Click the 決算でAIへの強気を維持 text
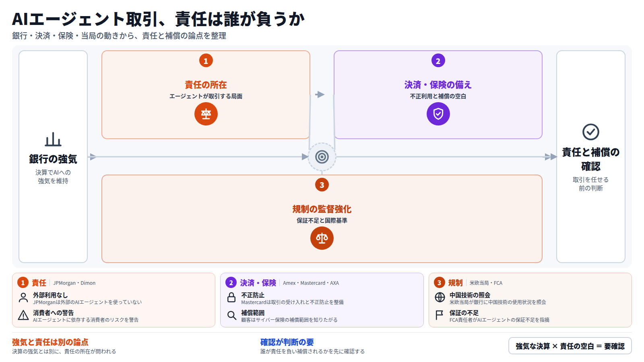The width and height of the screenshot is (644, 362). (53, 177)
